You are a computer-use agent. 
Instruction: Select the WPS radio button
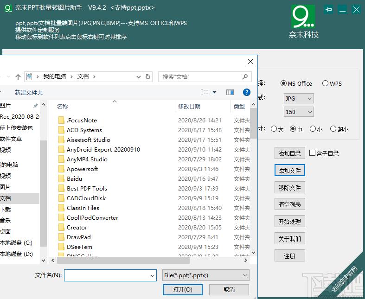point(325,83)
